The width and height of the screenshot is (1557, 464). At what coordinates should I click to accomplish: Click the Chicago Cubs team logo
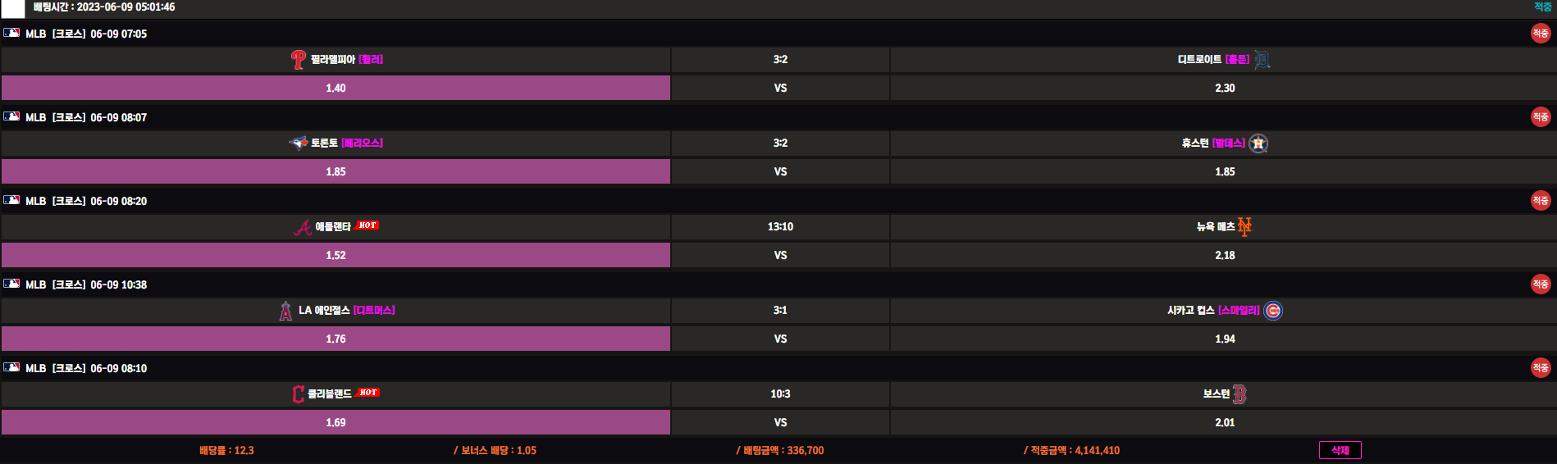click(x=1272, y=311)
